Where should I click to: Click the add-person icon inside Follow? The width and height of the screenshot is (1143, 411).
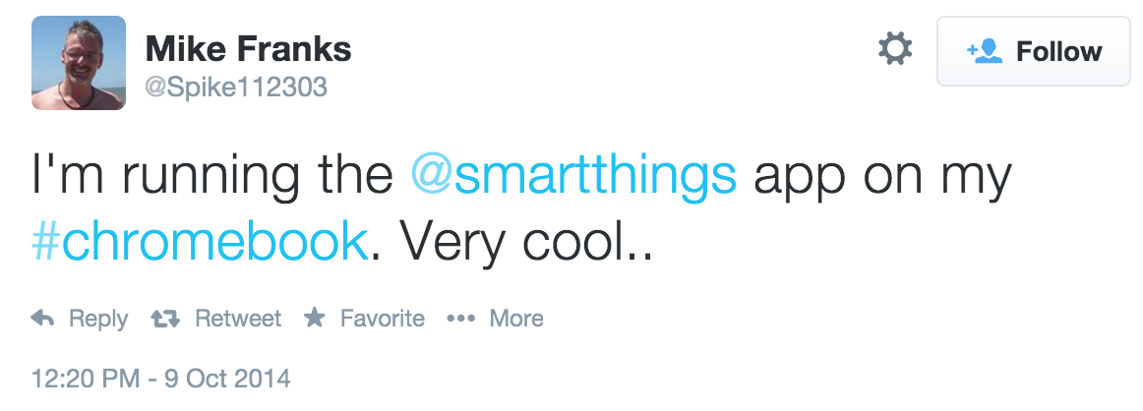985,51
